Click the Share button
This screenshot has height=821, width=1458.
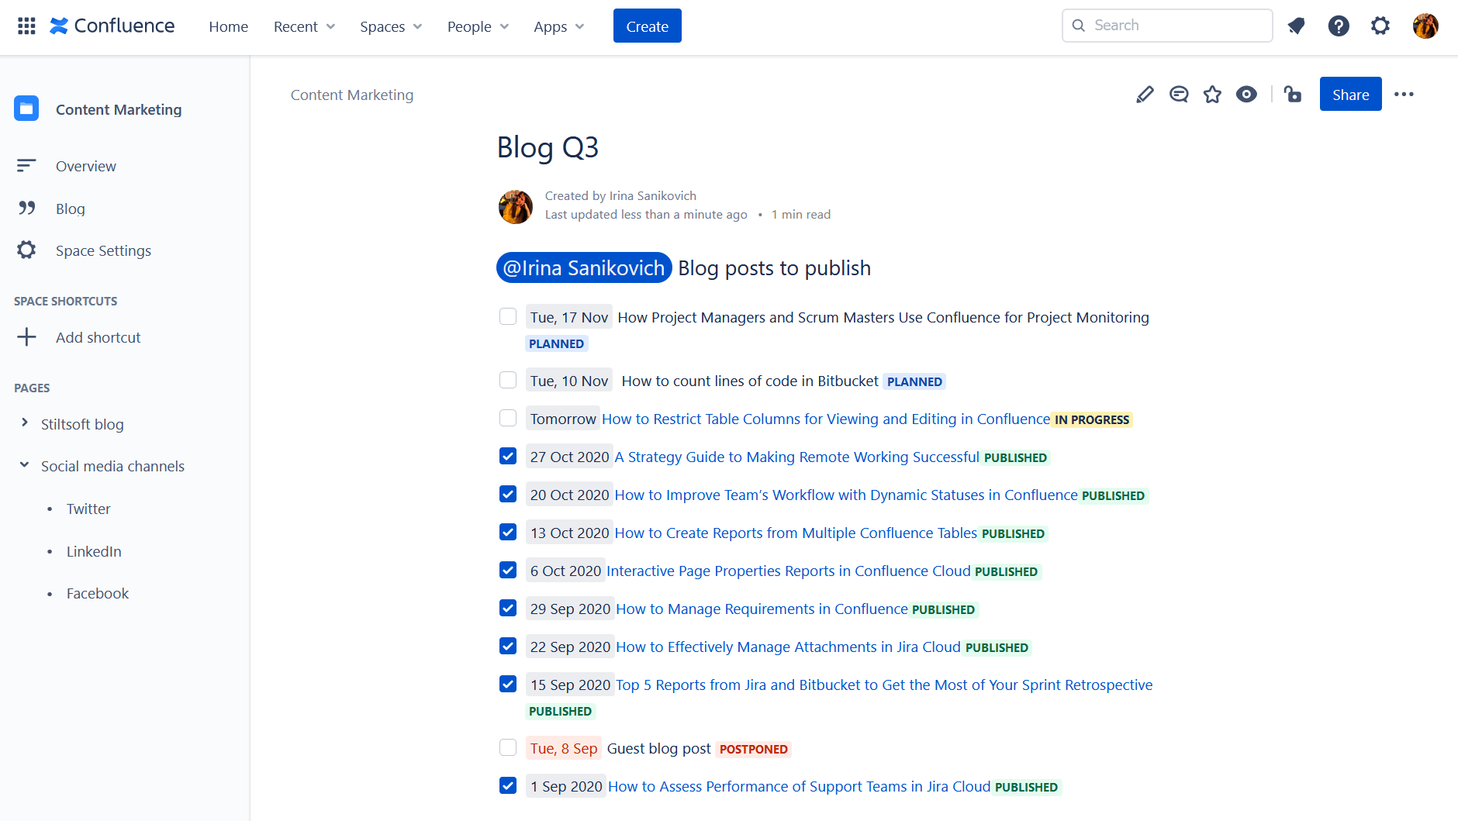[x=1351, y=95]
